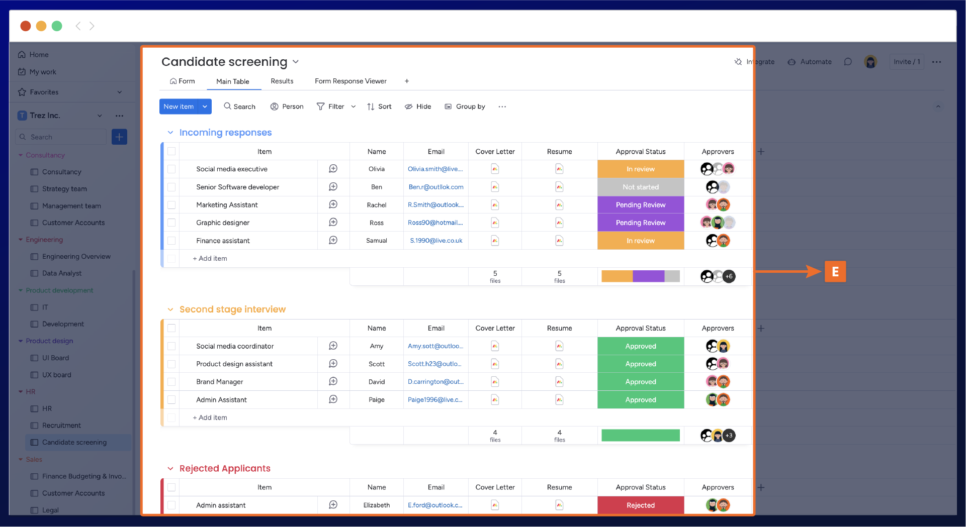Open conversation icon for Social media executive
Screen dimensions: 966x527
[x=333, y=169]
